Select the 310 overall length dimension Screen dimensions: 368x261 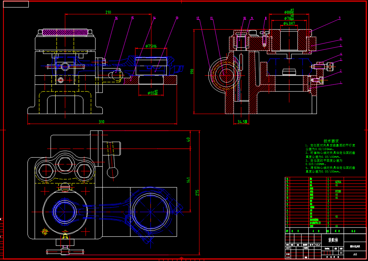coord(101,122)
